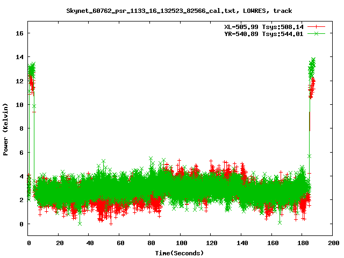Click the y-axis tick label '10'

(x=19, y=105)
